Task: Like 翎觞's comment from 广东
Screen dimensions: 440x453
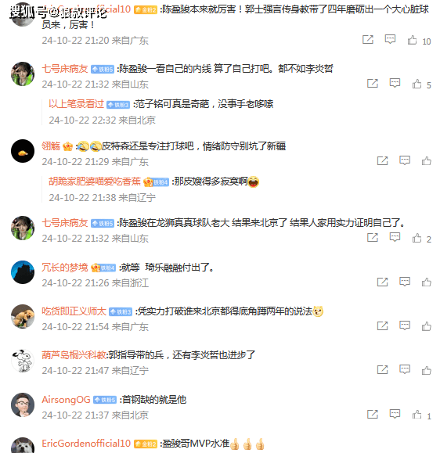Action: pyautogui.click(x=427, y=161)
